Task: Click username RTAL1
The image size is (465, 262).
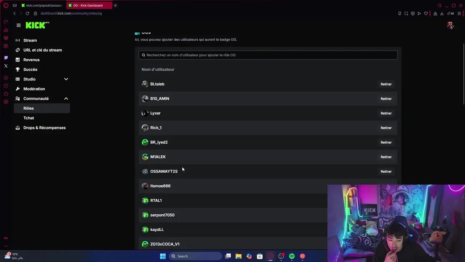Action: tap(156, 201)
